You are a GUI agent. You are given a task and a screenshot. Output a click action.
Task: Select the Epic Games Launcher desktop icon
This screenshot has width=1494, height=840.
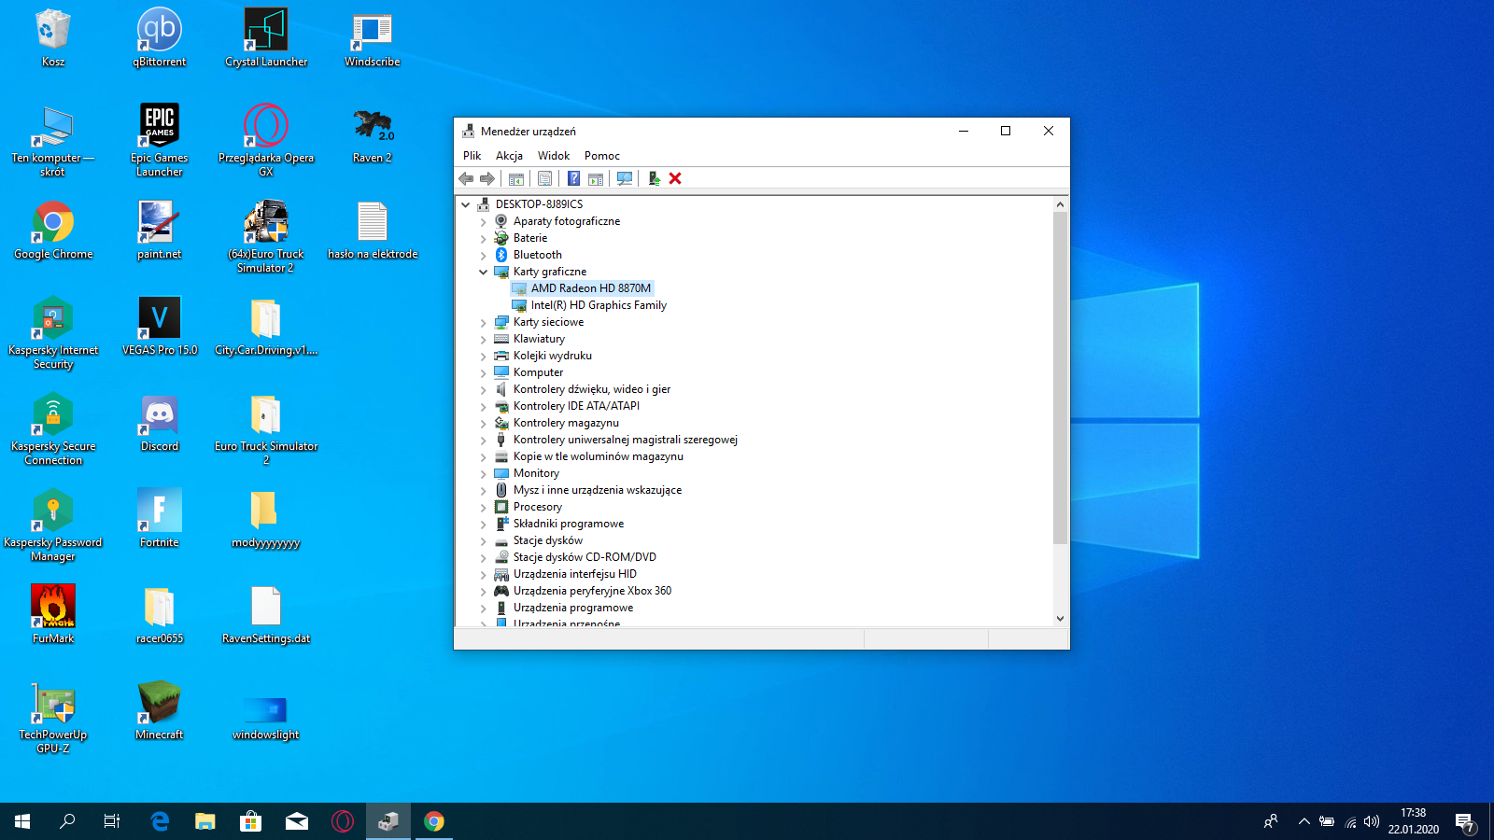coord(160,140)
